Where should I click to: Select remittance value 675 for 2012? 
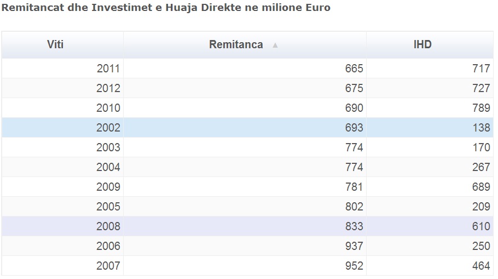click(354, 88)
